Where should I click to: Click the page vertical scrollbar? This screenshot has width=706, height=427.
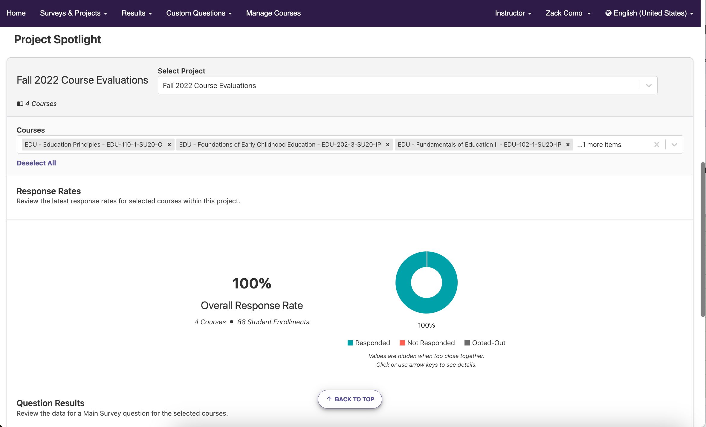coord(703,239)
